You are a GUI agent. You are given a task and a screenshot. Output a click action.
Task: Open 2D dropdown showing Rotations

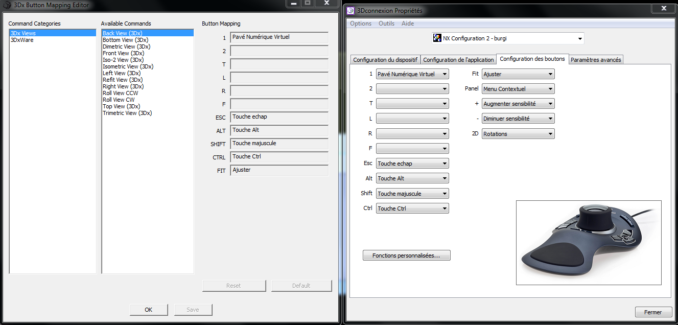[x=518, y=134]
